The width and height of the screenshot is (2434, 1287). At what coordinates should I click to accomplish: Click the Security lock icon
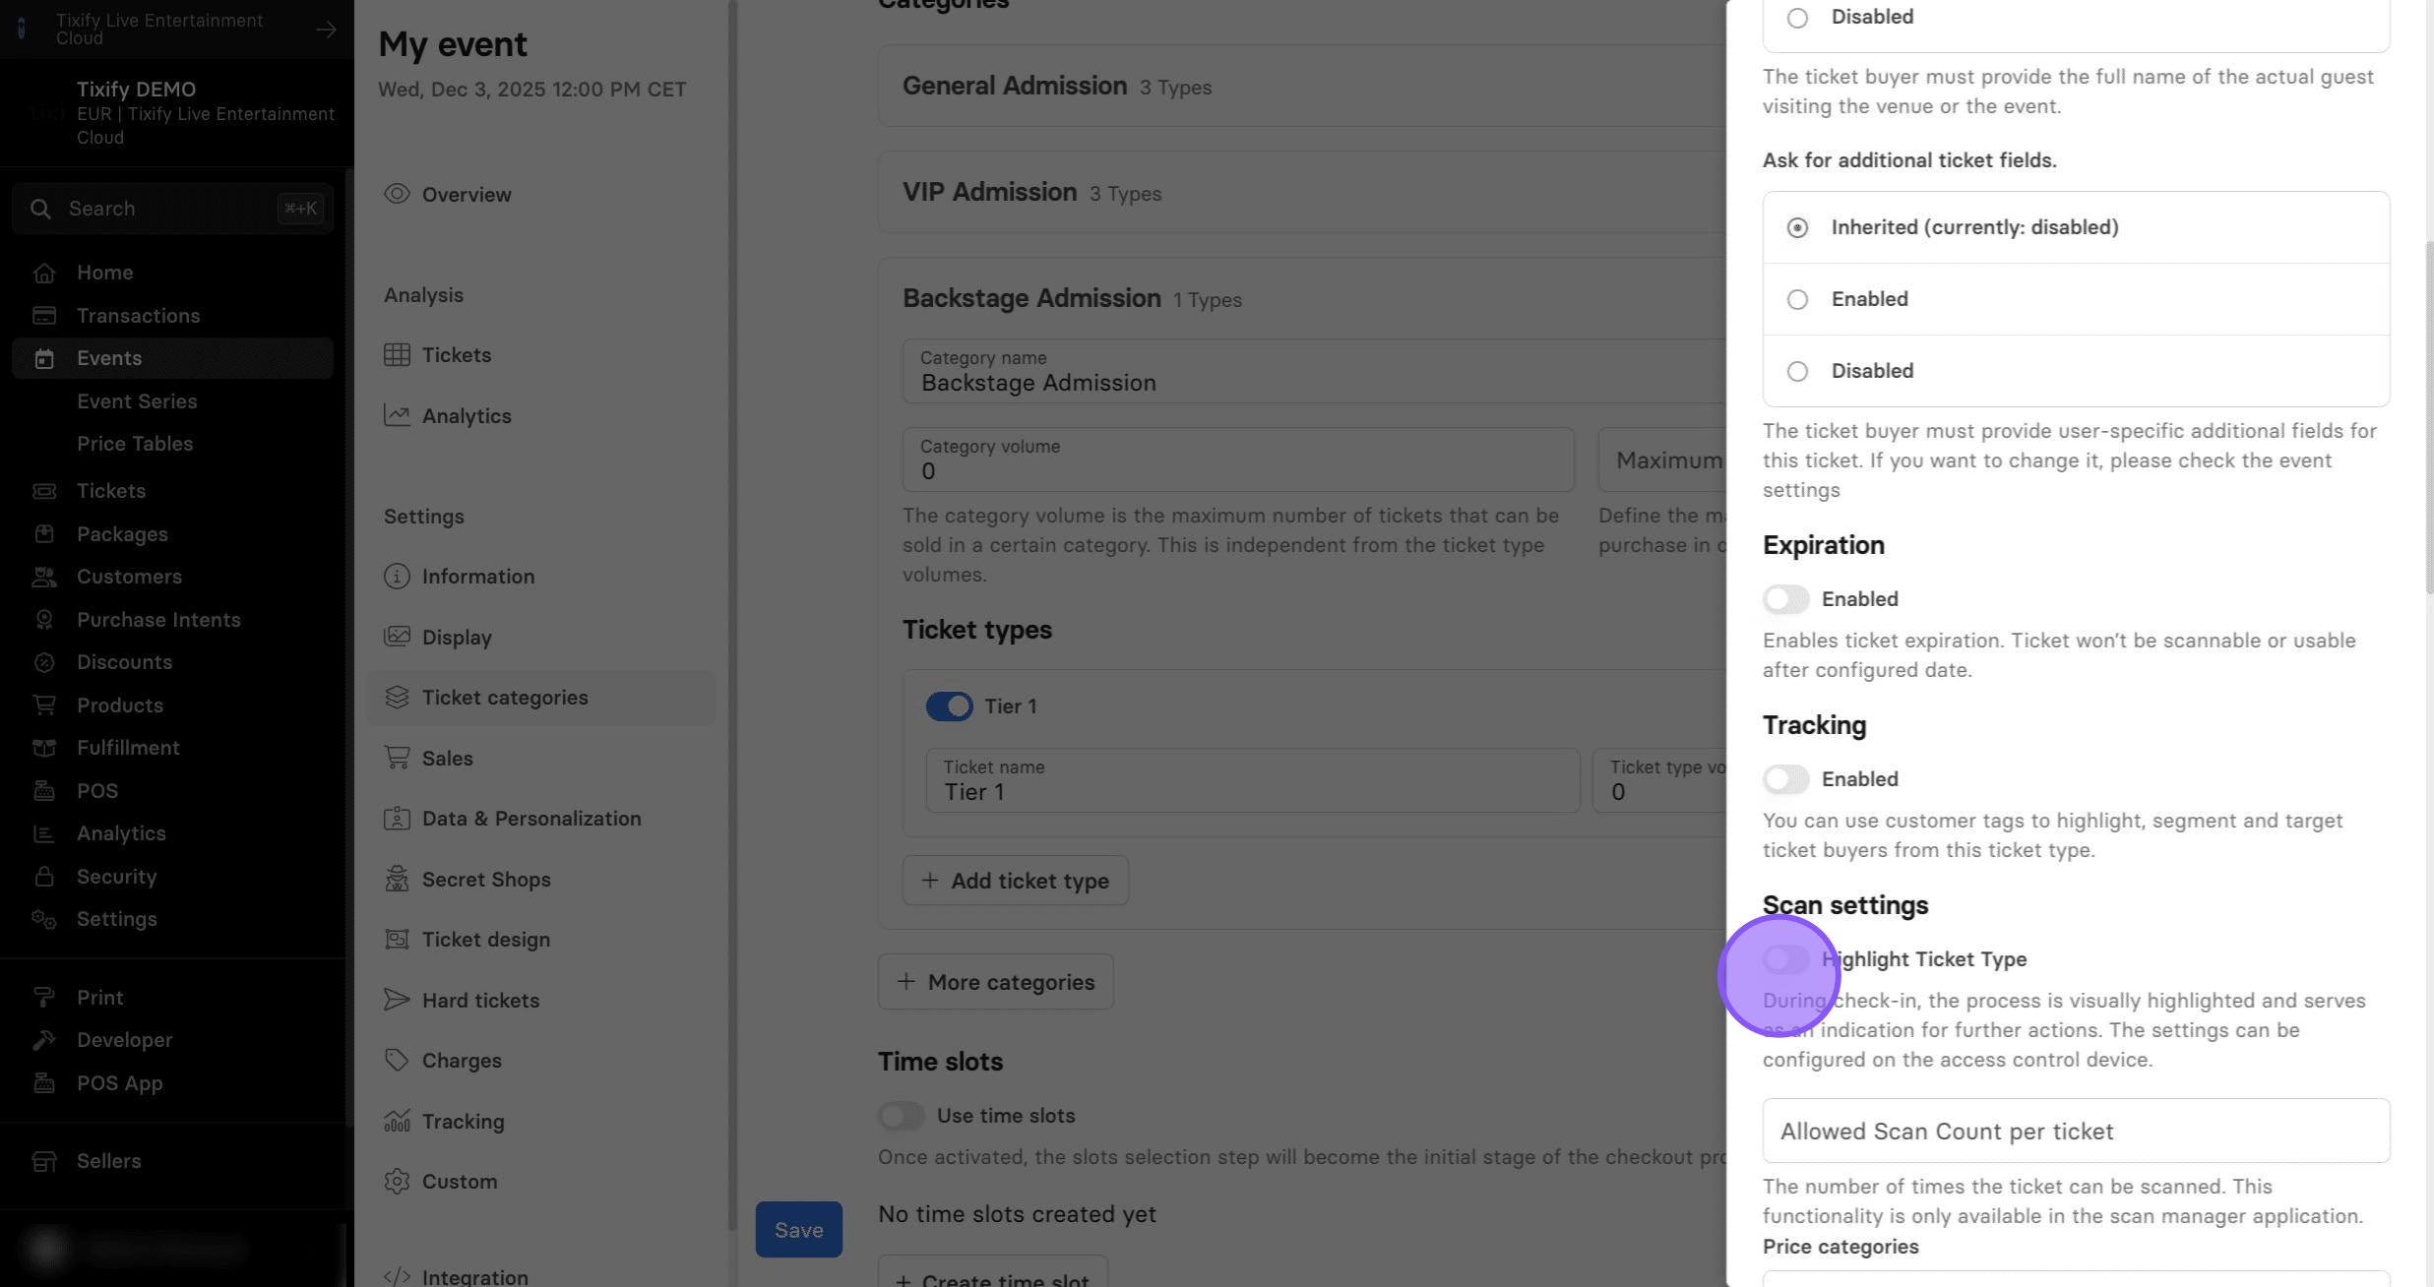pos(43,877)
